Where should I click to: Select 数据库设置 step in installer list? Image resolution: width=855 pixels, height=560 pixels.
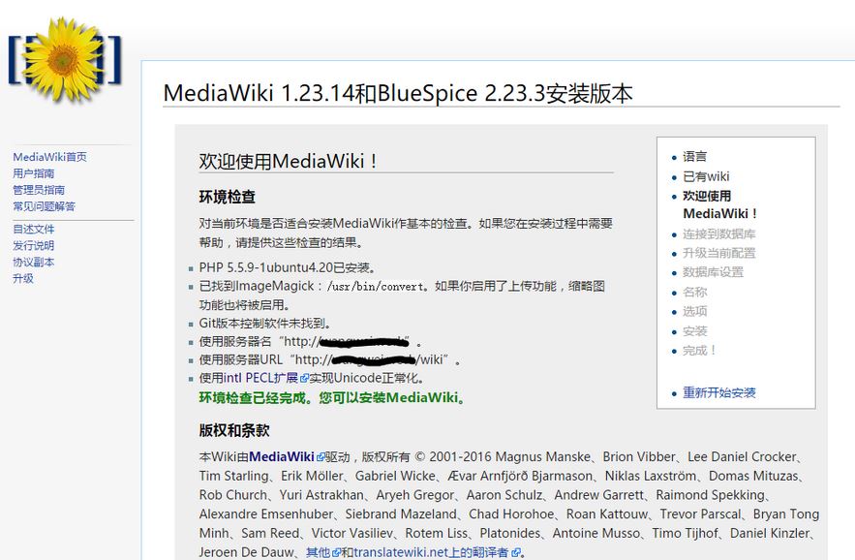click(713, 272)
